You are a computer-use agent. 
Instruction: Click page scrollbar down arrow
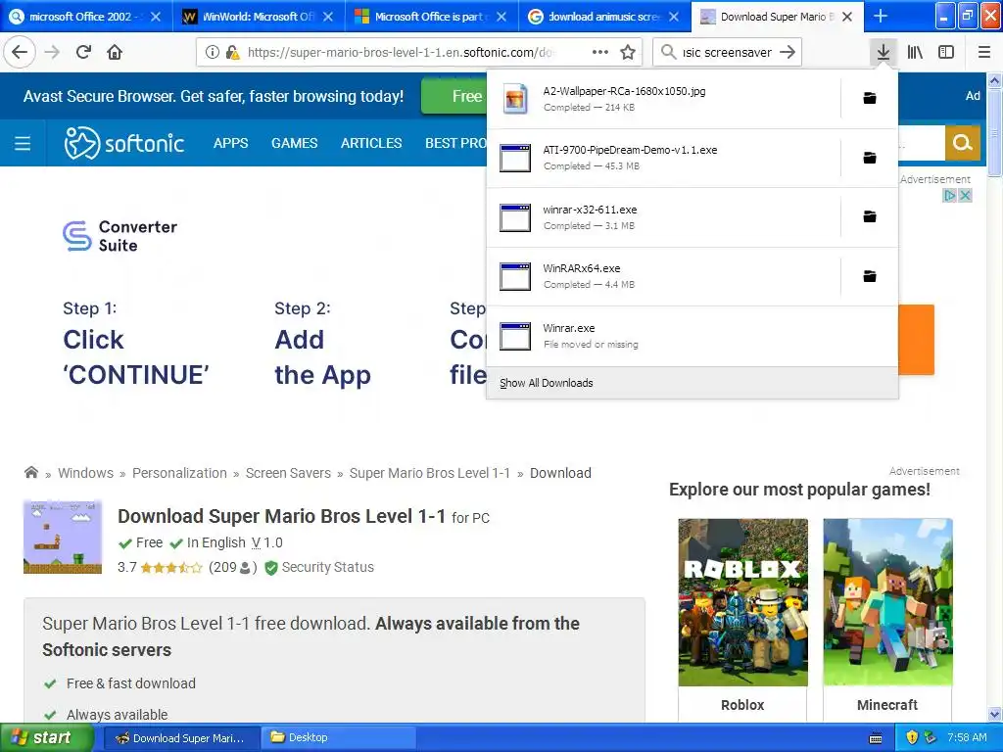click(x=994, y=714)
